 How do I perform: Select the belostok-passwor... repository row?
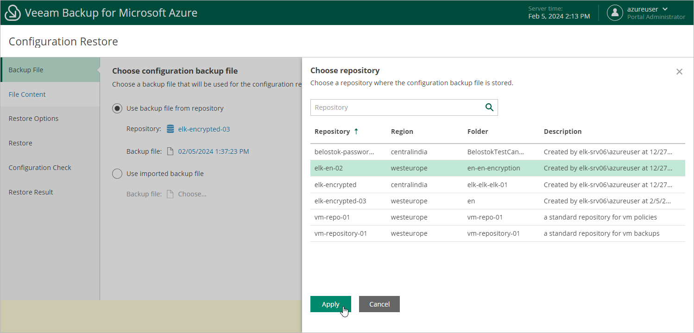pyautogui.click(x=498, y=152)
